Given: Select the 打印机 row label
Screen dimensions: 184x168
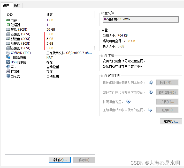Looking at the screenshot, I should (15, 72).
